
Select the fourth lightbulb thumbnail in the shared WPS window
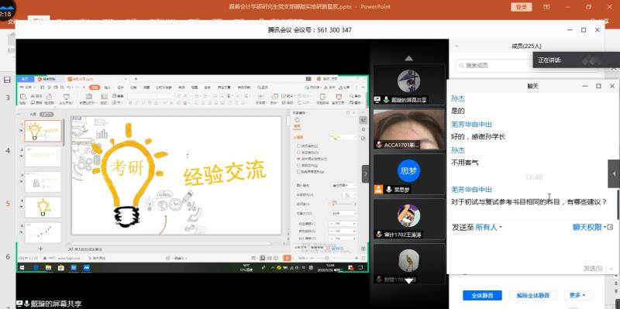click(43, 208)
